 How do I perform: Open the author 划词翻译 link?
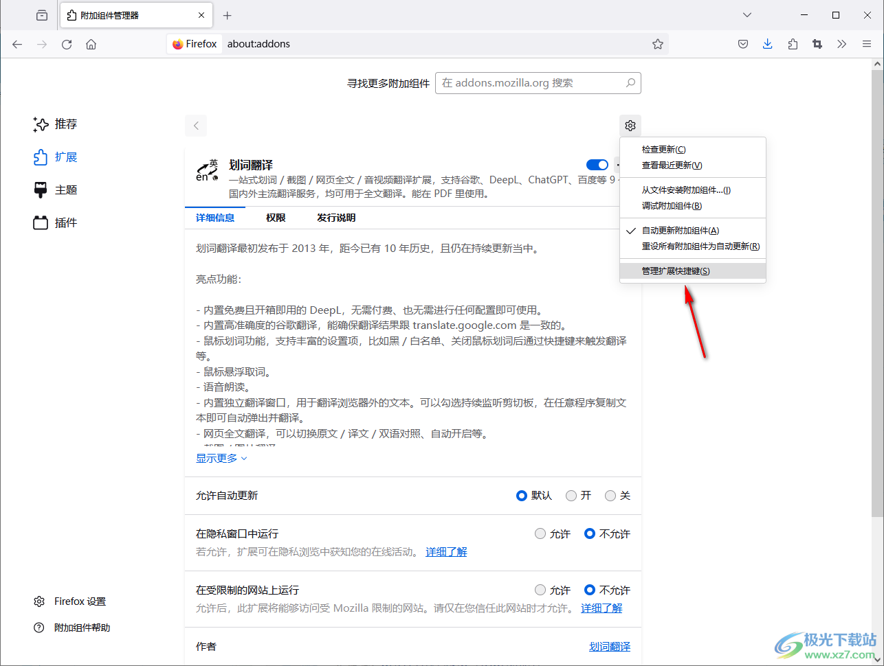coord(610,647)
